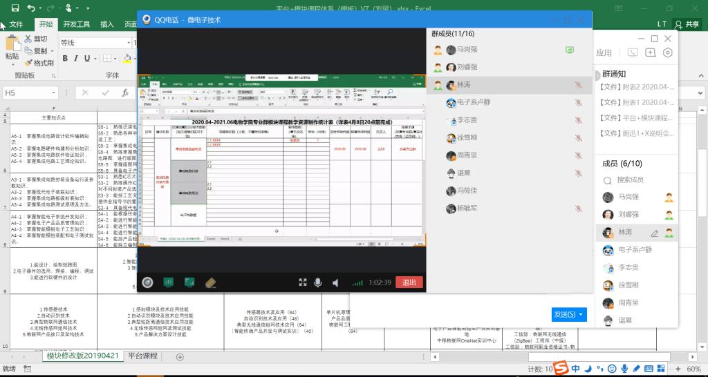Click the phone call icon in QQ group panel
Viewport: 708px width, 377px height.
pyautogui.click(x=633, y=52)
